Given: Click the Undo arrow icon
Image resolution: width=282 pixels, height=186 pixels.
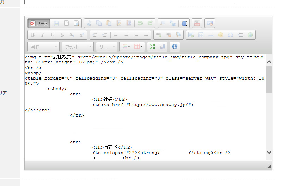Looking at the screenshot, I should 140,24.
